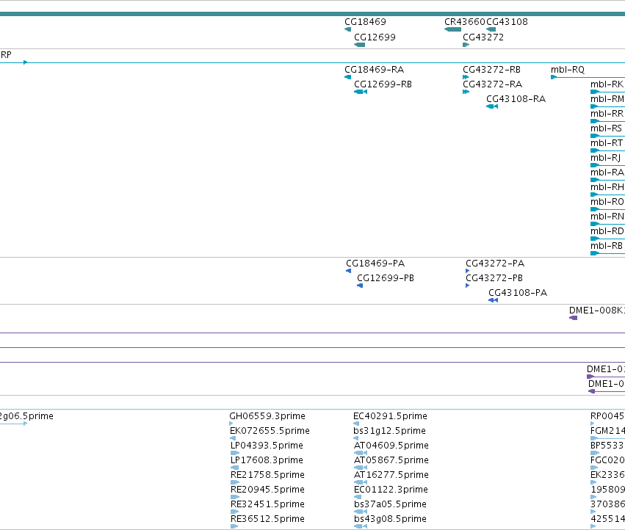Screen dimensions: 625x530
Task: Select the CG12699 gene label
Action: click(x=375, y=37)
